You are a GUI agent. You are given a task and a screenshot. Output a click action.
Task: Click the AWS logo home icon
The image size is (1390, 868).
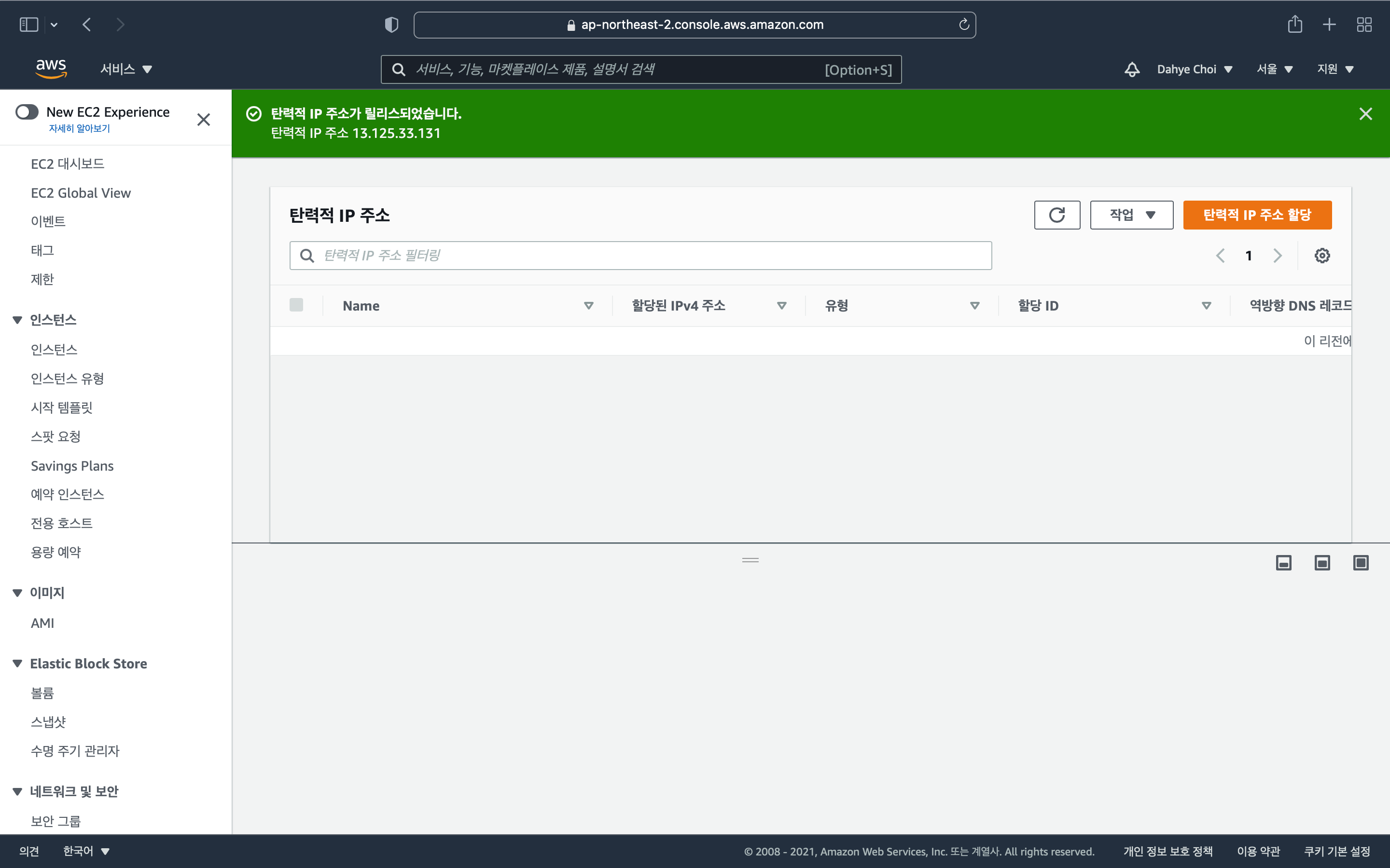tap(51, 69)
